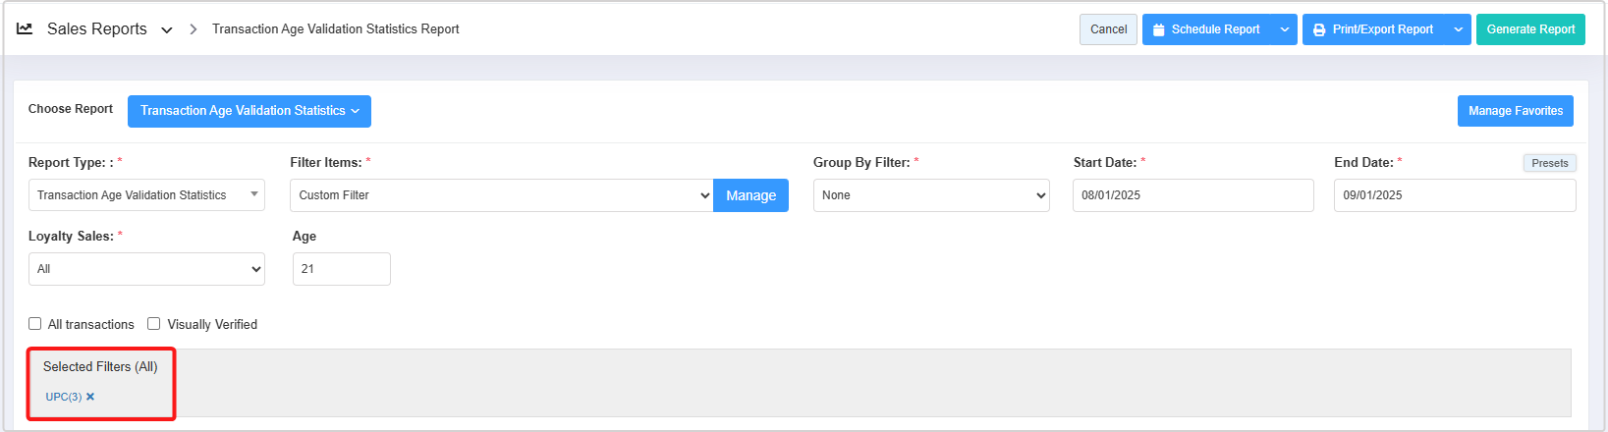The width and height of the screenshot is (1608, 432).
Task: Remove the UPC(3) filter with the X
Action: [x=90, y=397]
